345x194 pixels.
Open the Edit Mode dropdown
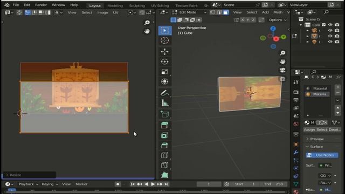click(x=189, y=12)
